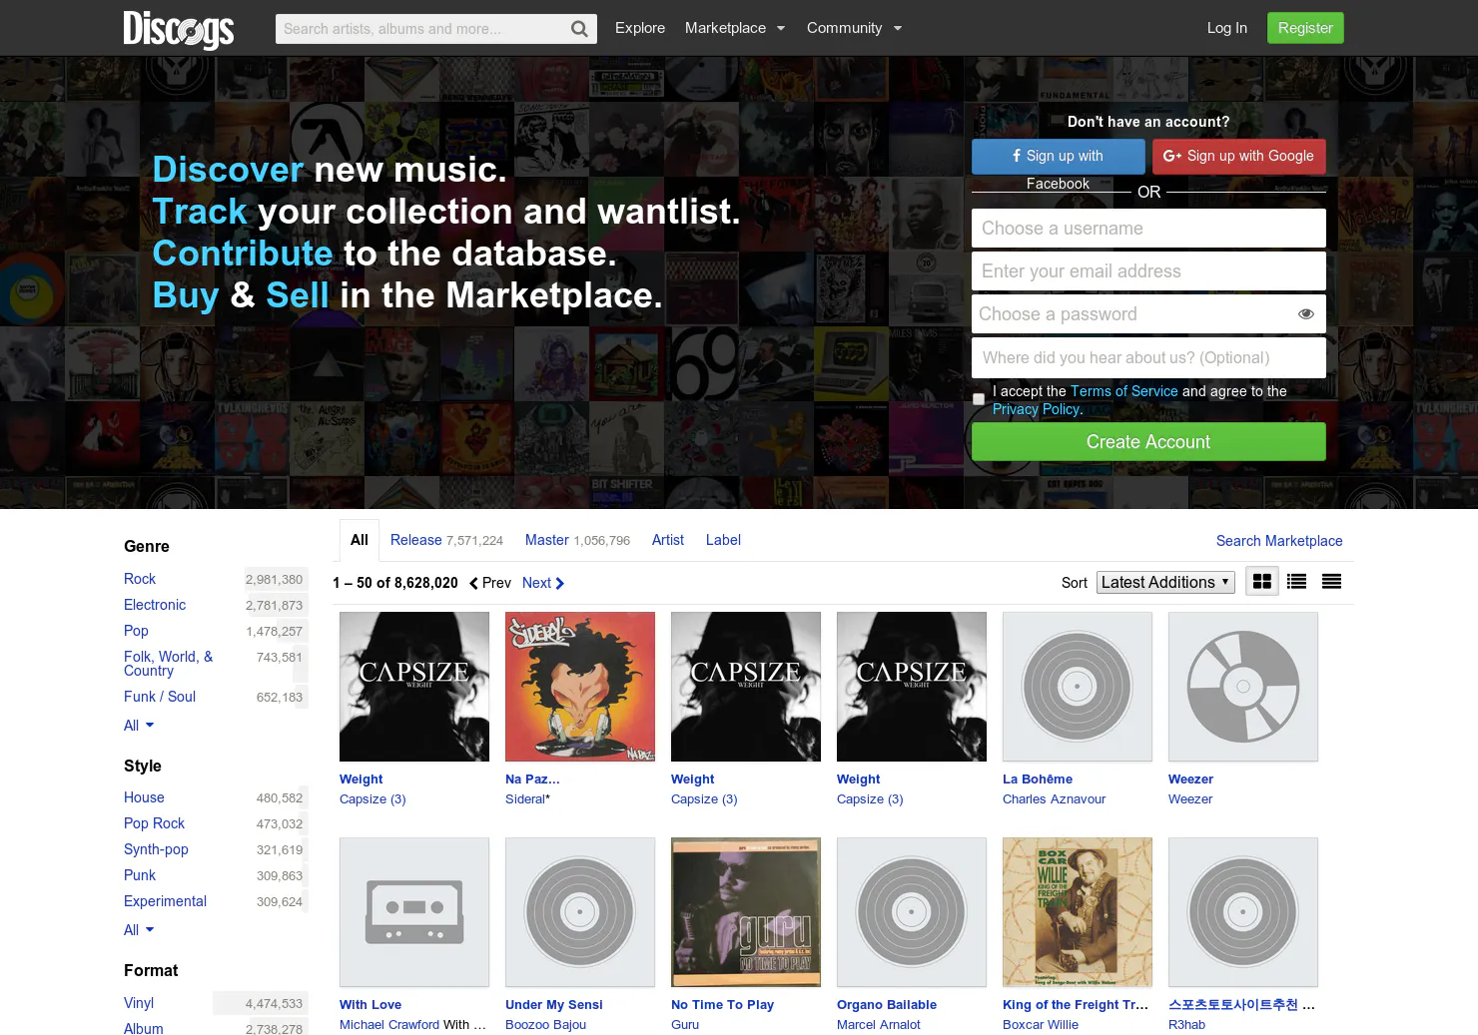Screen dimensions: 1478x1035
Task: Expand All genres list
Action: (x=139, y=726)
